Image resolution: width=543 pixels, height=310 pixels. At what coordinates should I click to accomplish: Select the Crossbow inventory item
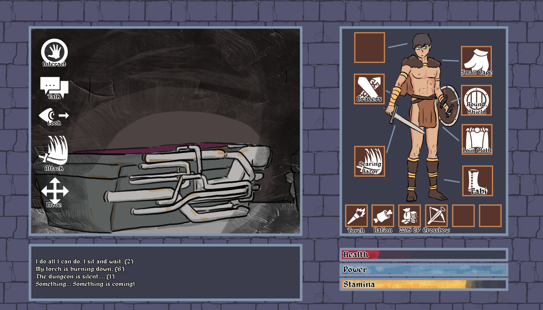pos(436,216)
